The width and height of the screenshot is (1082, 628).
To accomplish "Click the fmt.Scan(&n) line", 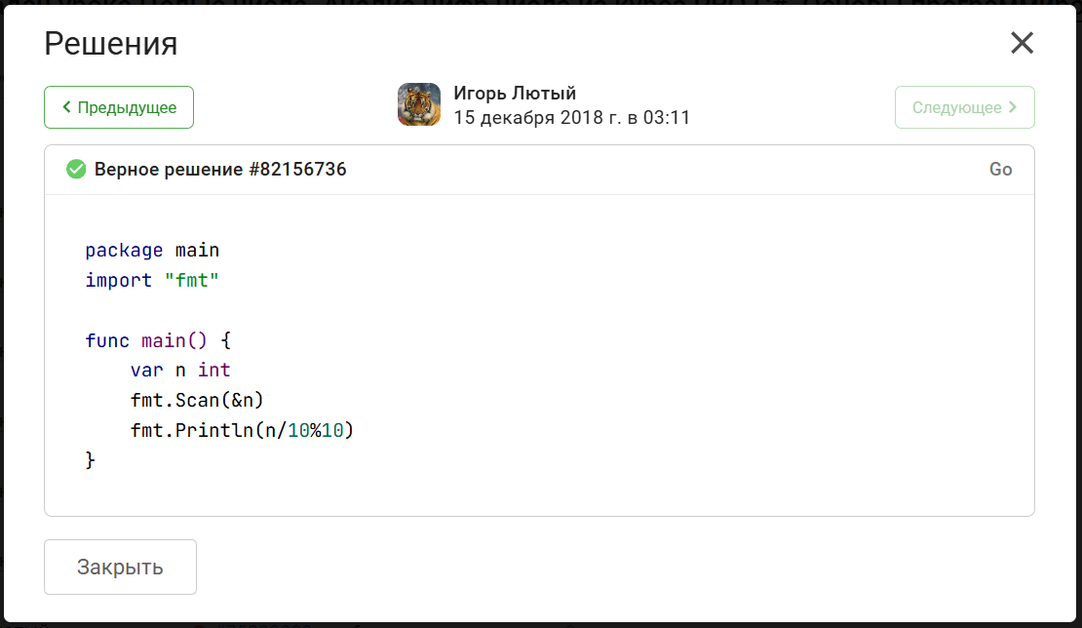I will (197, 400).
